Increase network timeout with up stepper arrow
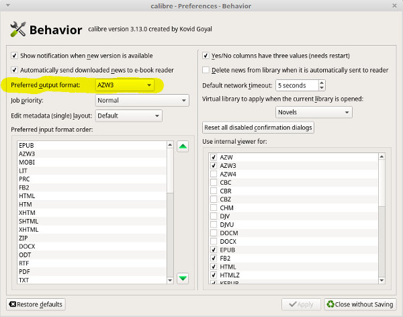 pyautogui.click(x=322, y=83)
